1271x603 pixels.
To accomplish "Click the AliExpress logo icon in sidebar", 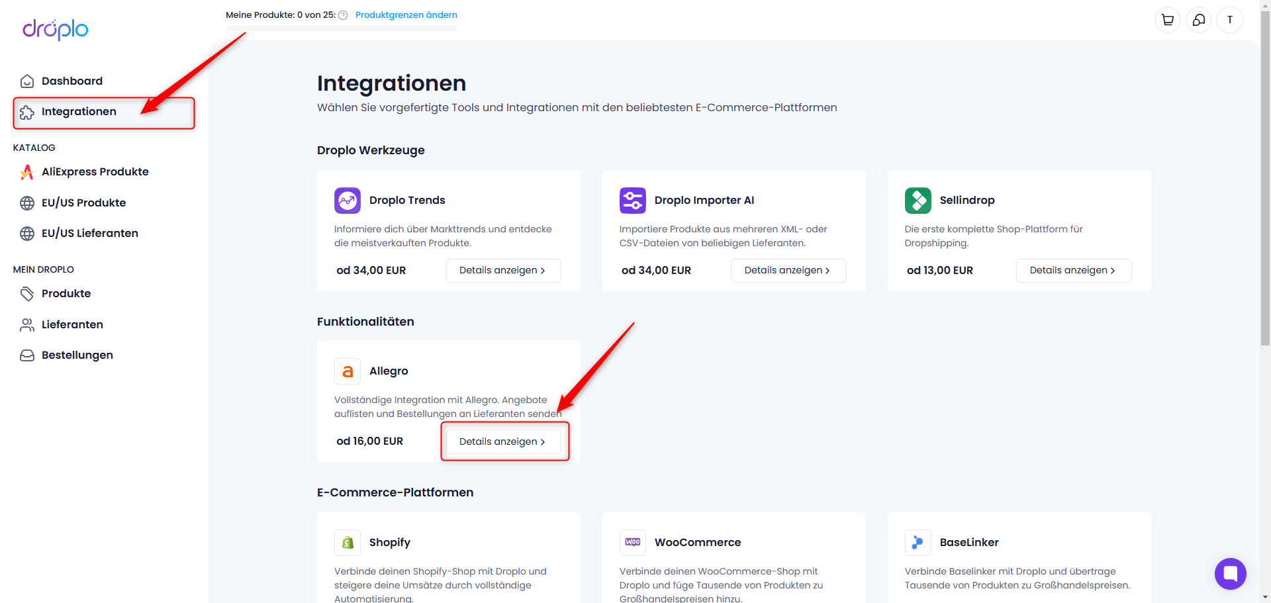I will 27,172.
